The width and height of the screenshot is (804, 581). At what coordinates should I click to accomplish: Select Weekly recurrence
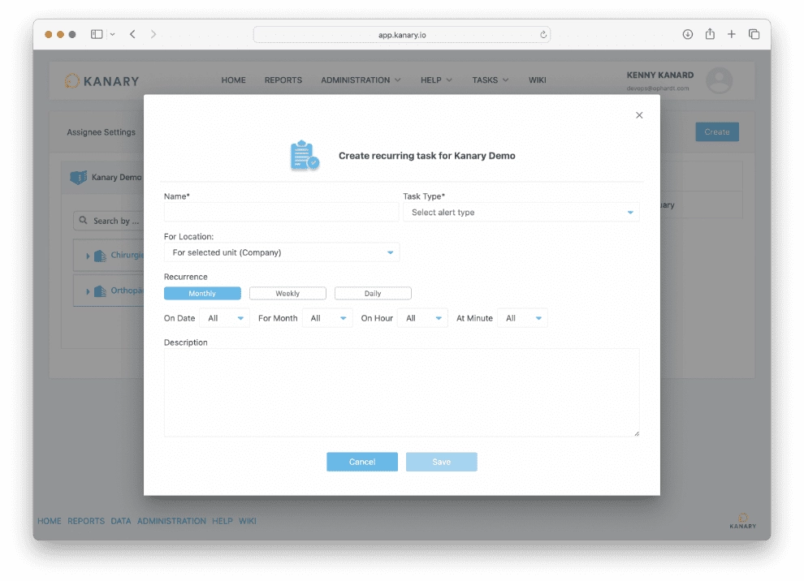coord(287,293)
